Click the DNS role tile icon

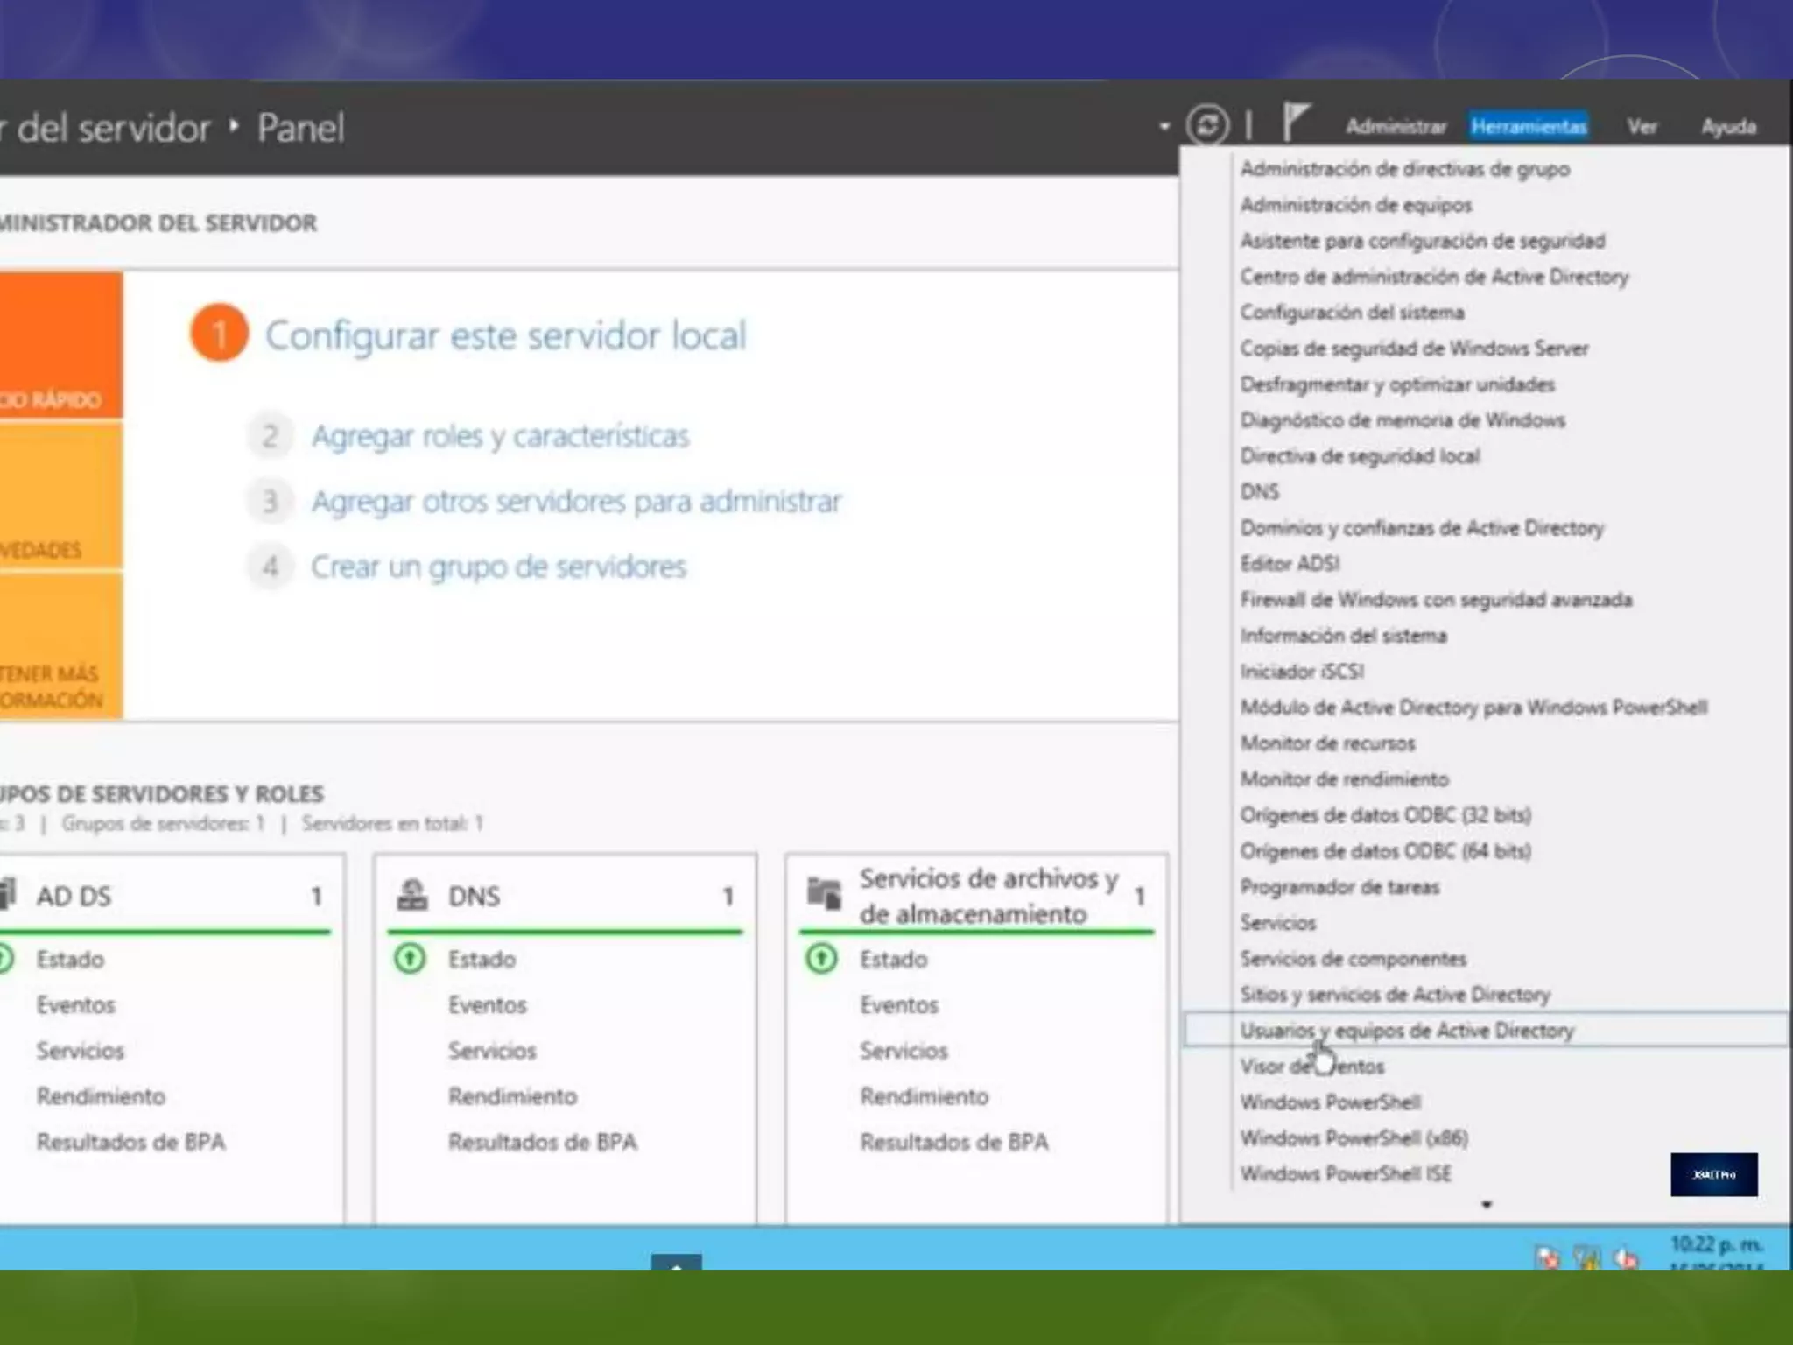[x=412, y=895]
